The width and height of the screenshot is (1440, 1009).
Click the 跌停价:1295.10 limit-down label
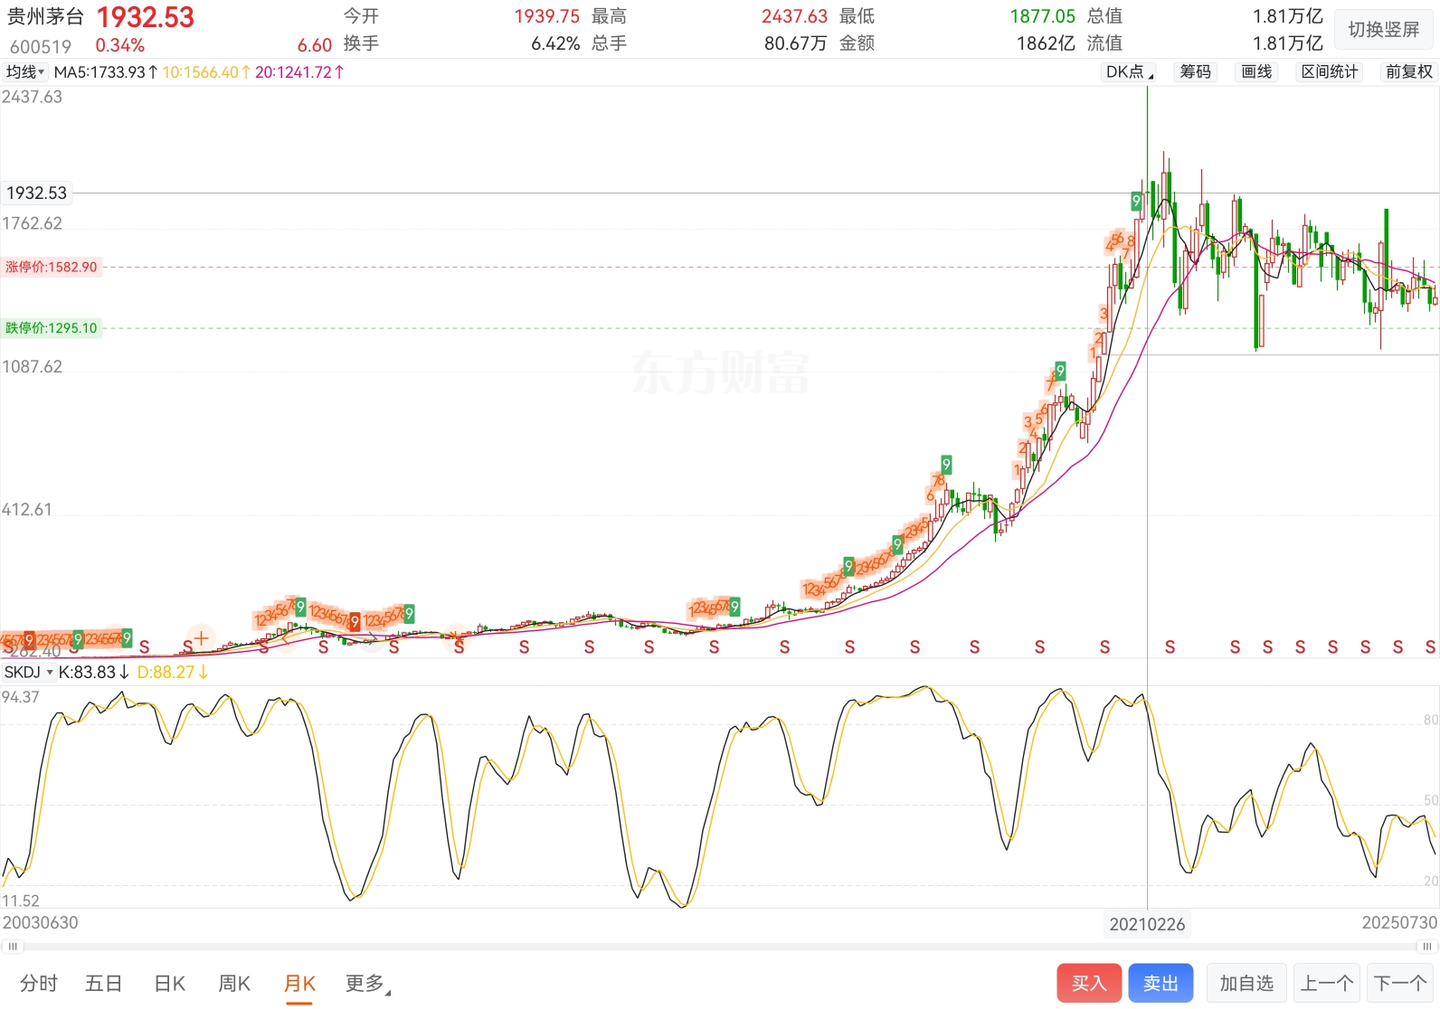click(52, 328)
